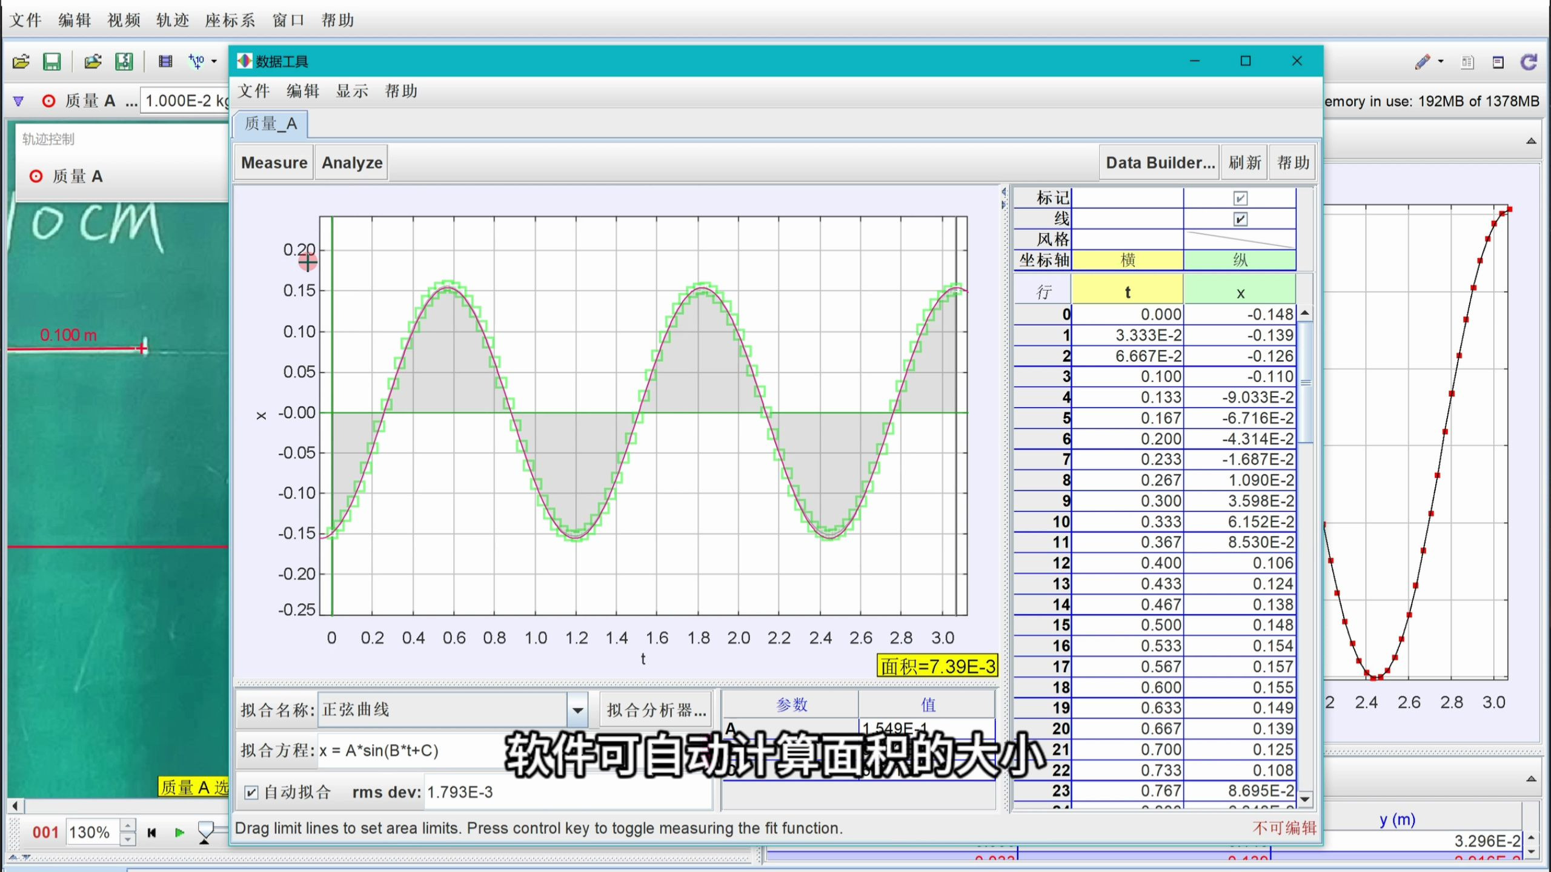Open the 显示 menu in Data Tool
Viewport: 1551px width, 872px height.
pyautogui.click(x=352, y=91)
